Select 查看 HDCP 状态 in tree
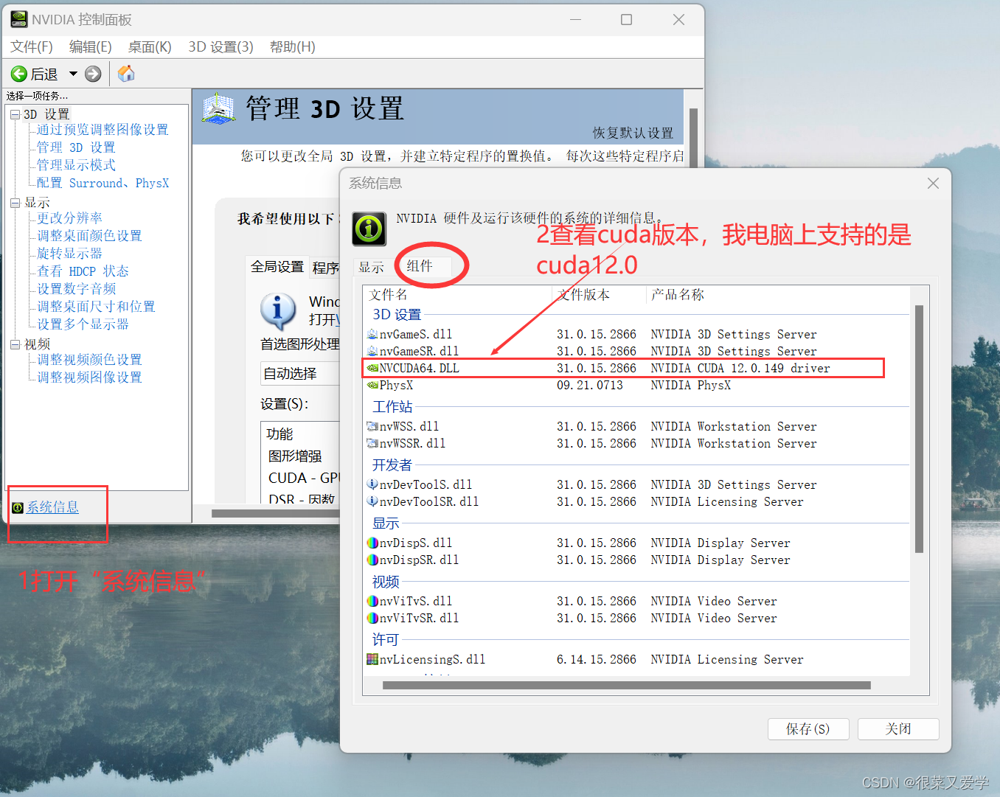The width and height of the screenshot is (1000, 797). (83, 271)
